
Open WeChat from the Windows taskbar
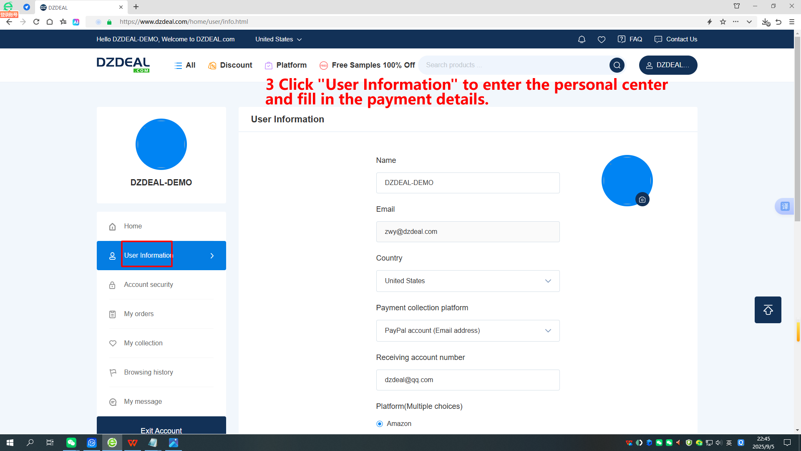[71, 443]
